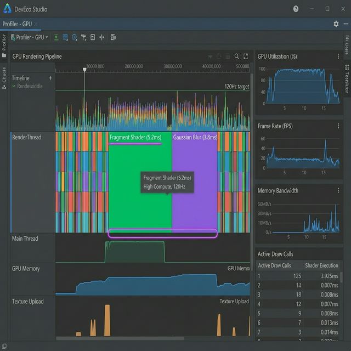Click the nodes icon below left sidebar label
This screenshot has width=351, height=351.
pyautogui.click(x=4, y=87)
